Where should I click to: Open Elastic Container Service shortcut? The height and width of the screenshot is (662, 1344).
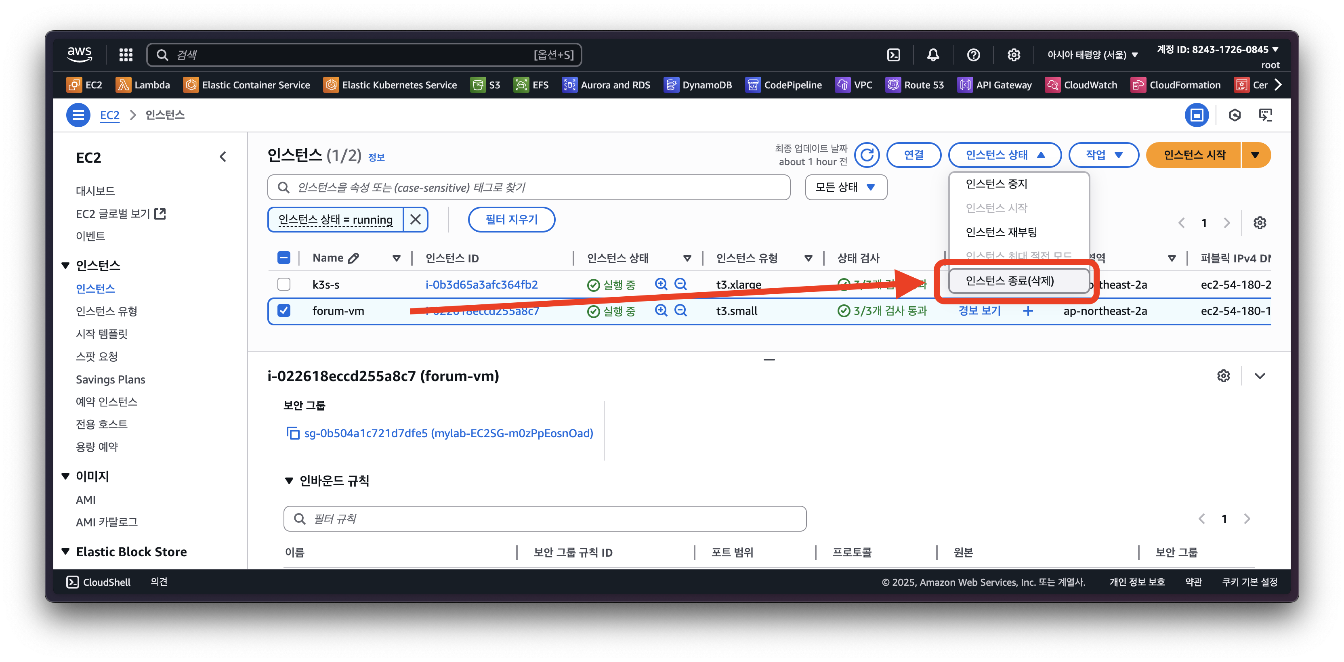click(247, 84)
